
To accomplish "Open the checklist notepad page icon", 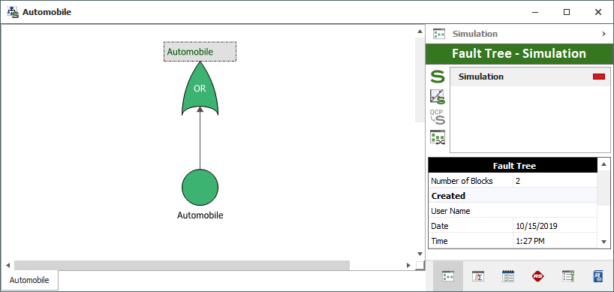I will click(508, 276).
